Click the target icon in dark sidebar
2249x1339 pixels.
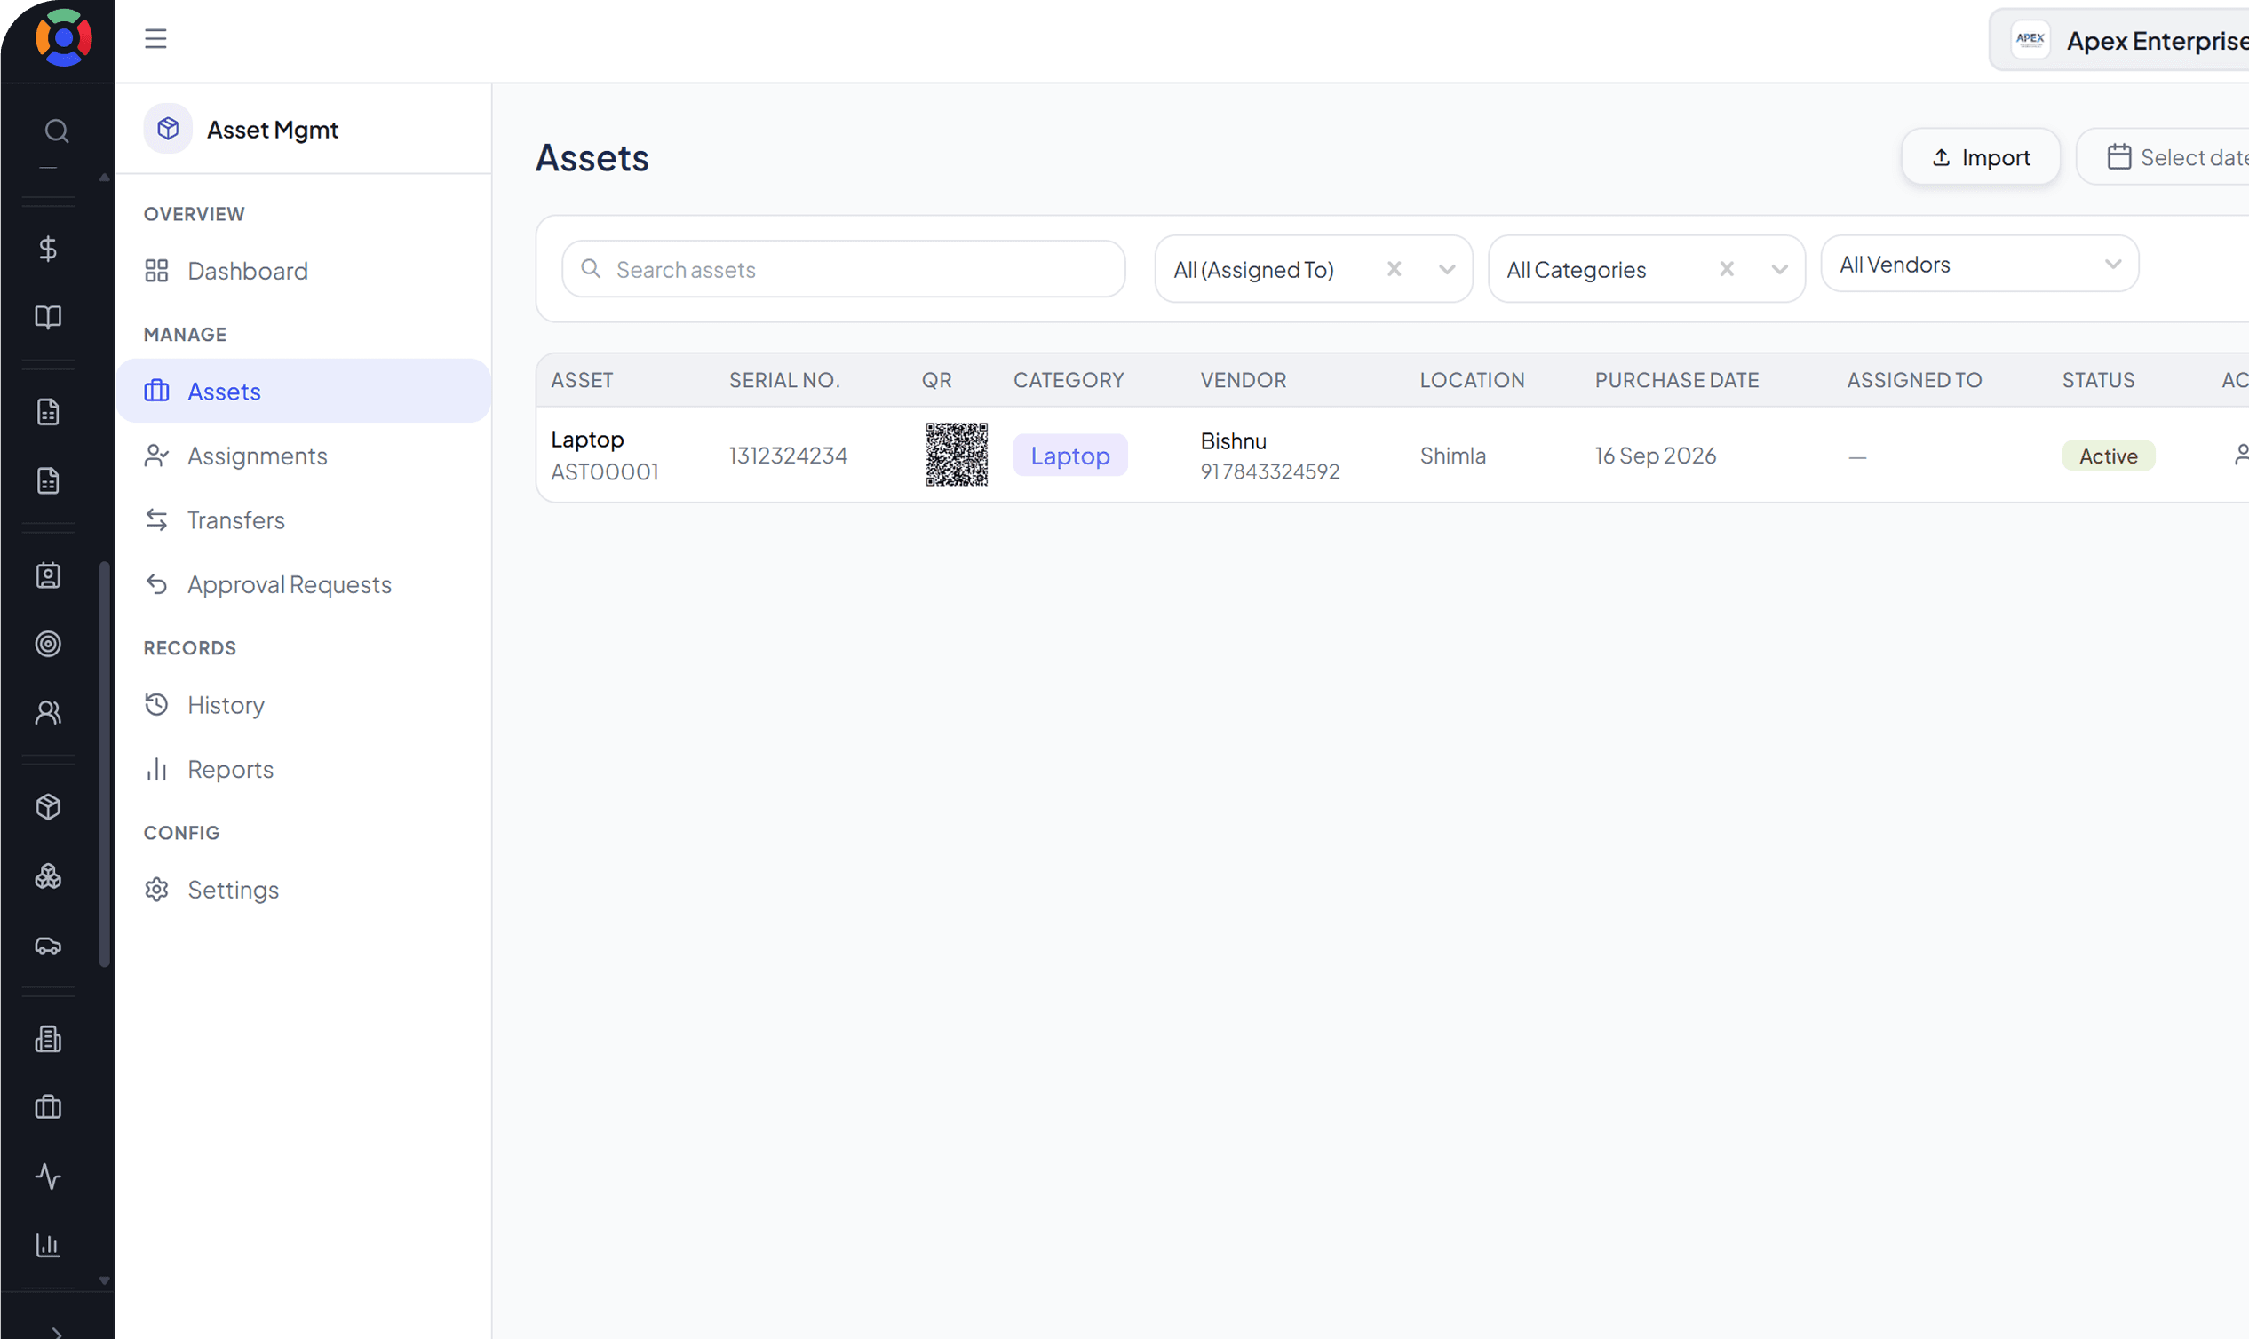click(x=48, y=644)
